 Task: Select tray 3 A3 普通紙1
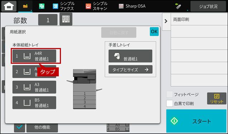[x=34, y=87]
